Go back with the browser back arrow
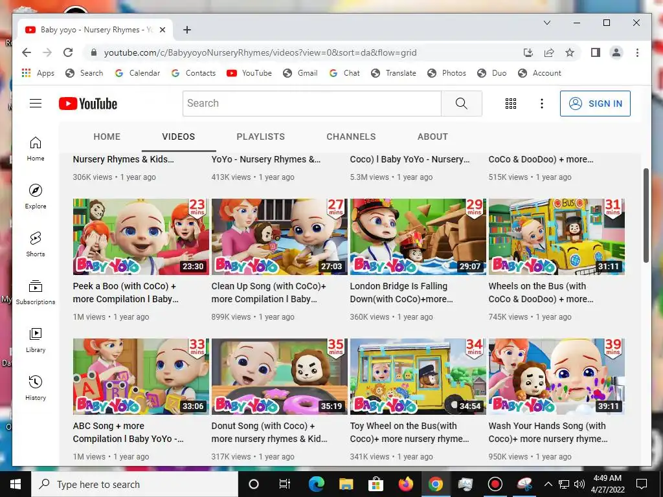The width and height of the screenshot is (663, 497). (27, 52)
